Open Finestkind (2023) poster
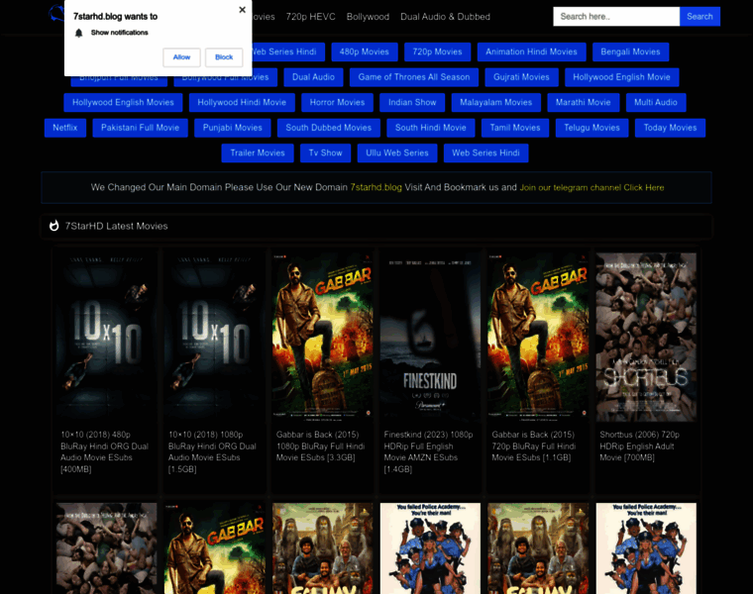 point(430,338)
